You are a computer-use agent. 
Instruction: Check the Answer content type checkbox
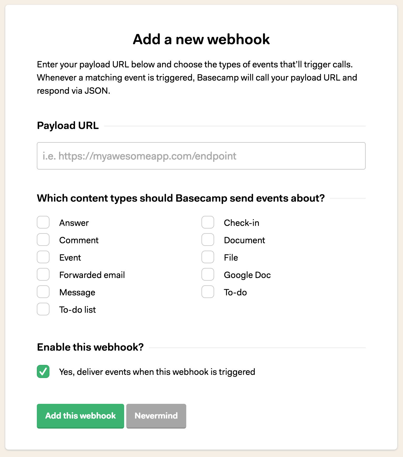(43, 222)
